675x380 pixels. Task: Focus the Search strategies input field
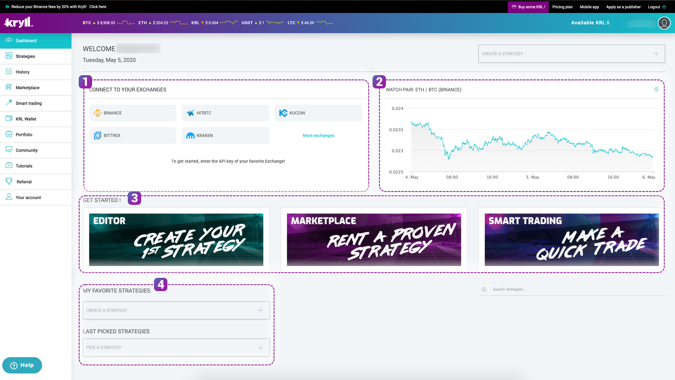(572, 289)
